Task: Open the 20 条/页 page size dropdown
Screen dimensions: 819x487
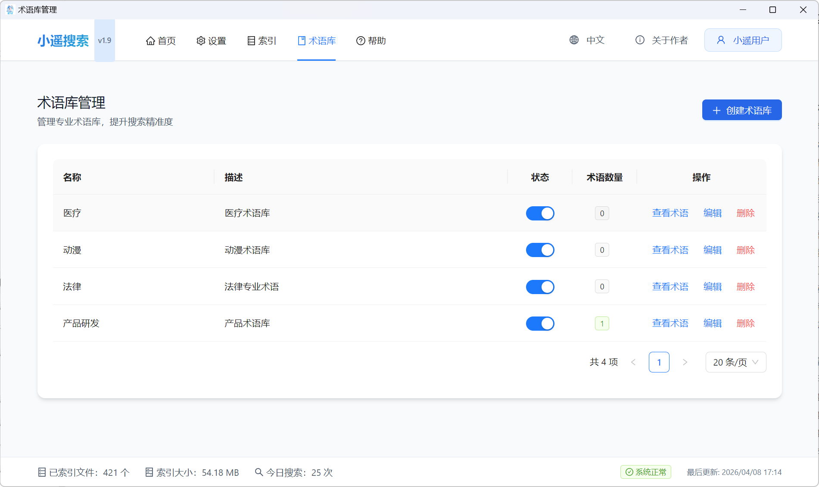Action: point(735,362)
